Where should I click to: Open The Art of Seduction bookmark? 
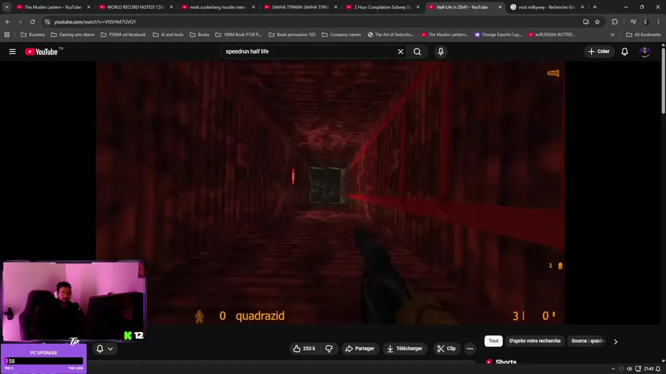391,35
